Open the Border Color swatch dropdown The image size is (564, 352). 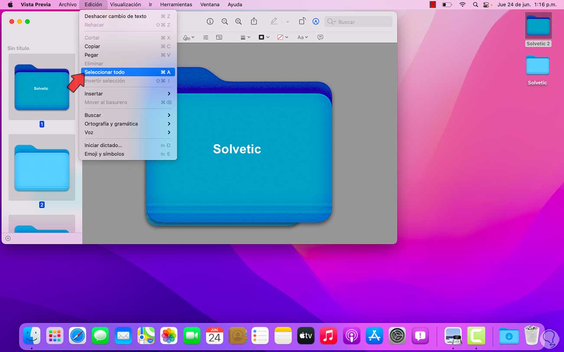264,37
